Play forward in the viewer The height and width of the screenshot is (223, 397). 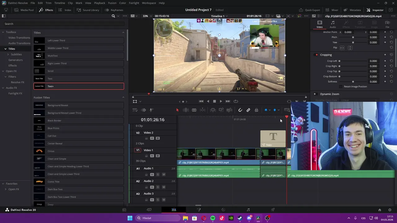pyautogui.click(x=221, y=101)
